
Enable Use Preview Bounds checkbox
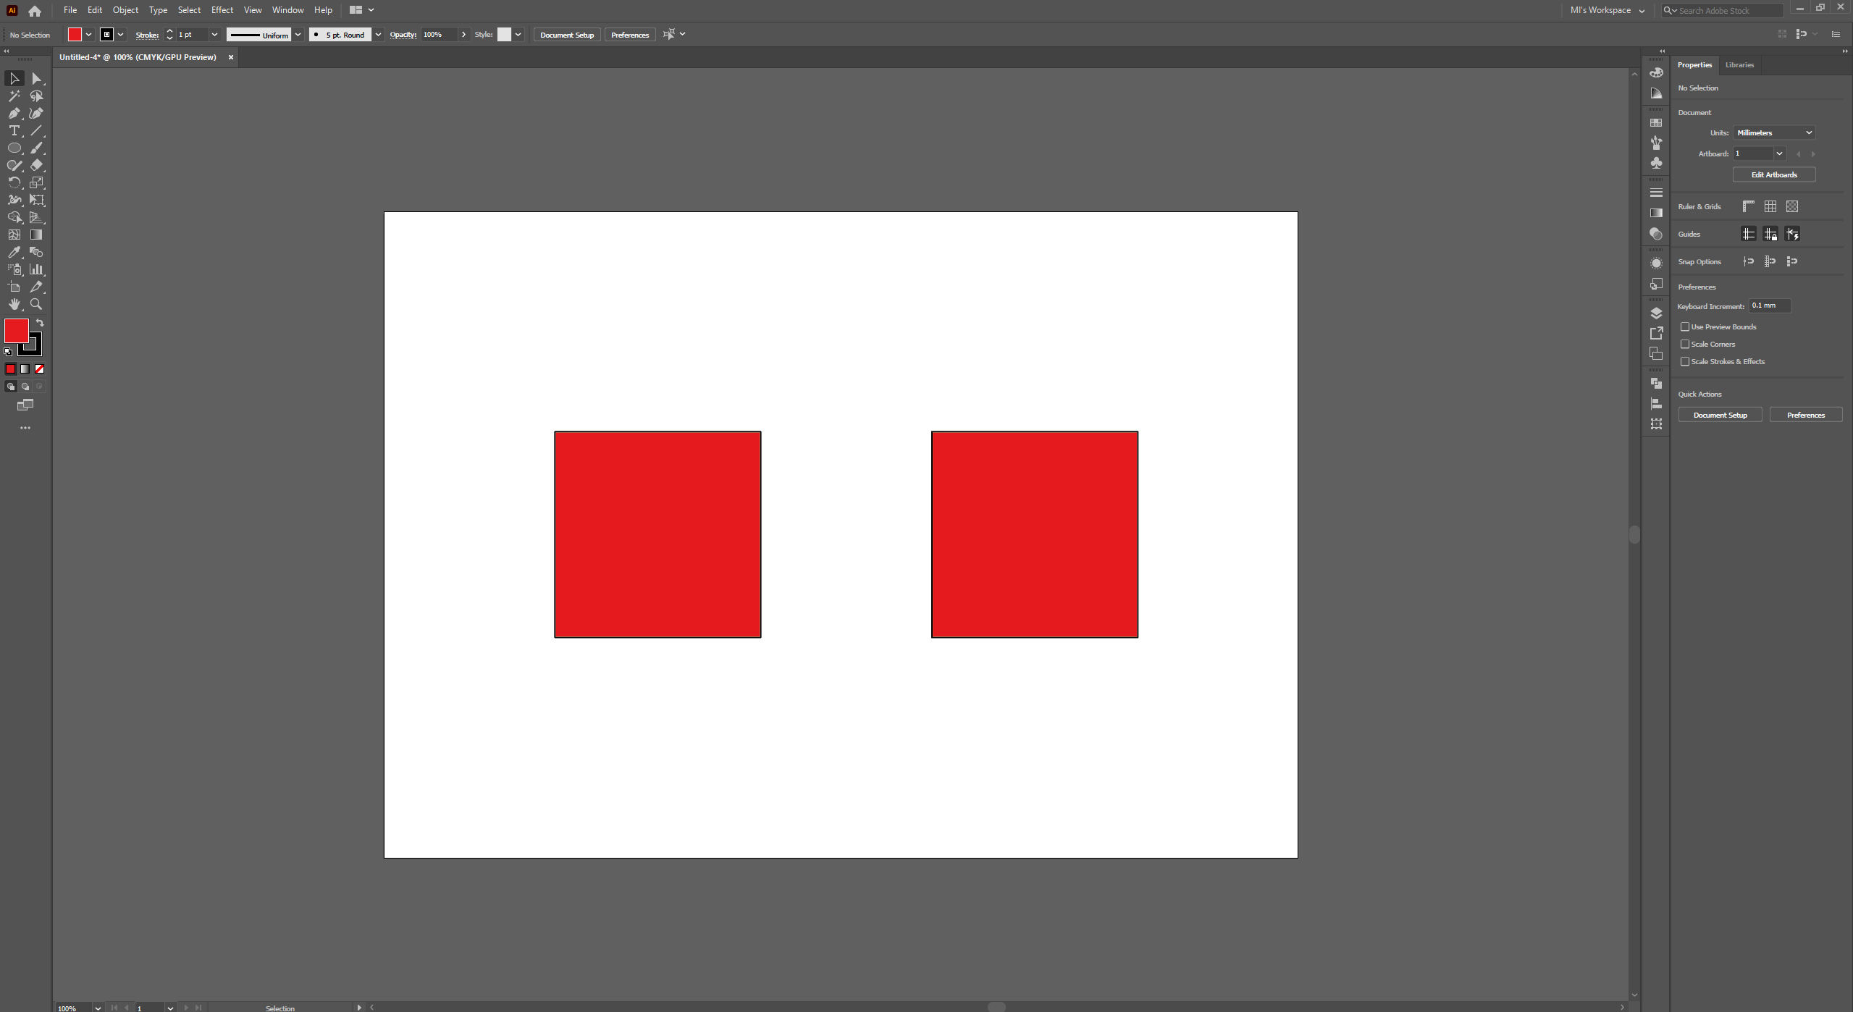tap(1685, 326)
